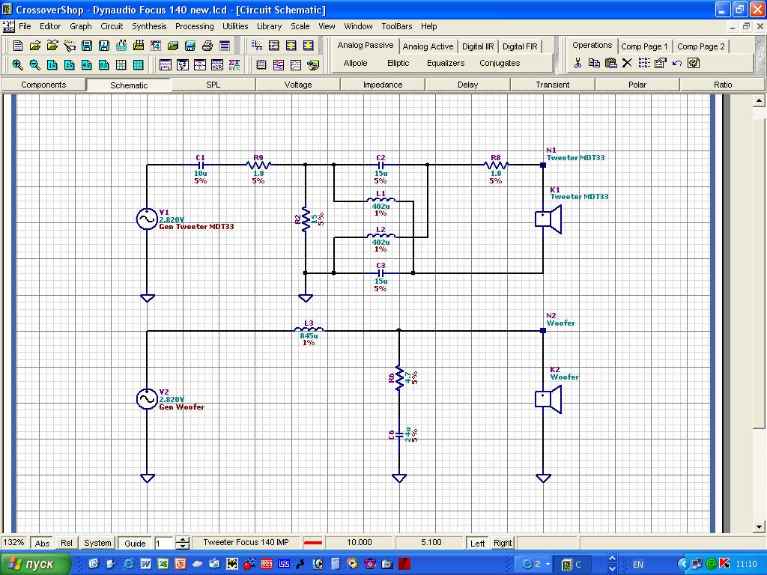Click the Windows Start button
The width and height of the screenshot is (767, 575).
point(35,564)
